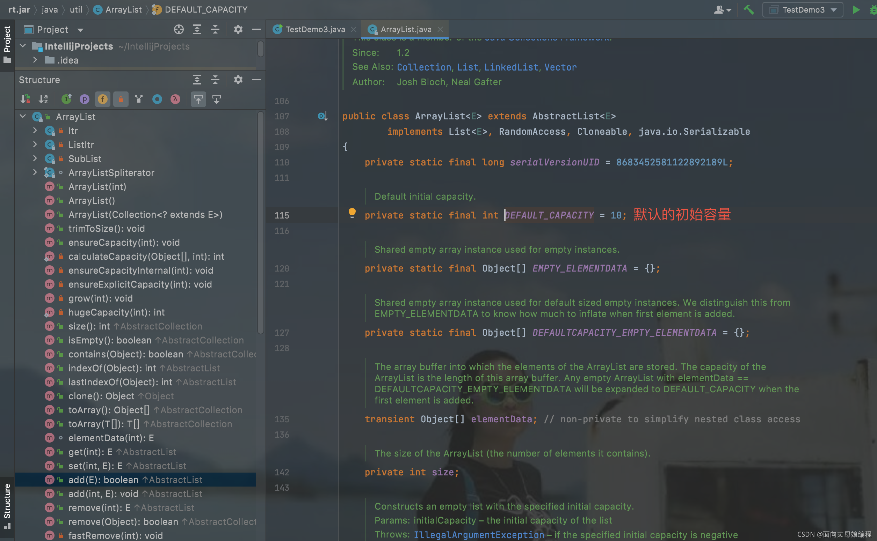Click Sort Alphabetically icon in Structure toolbar

[43, 99]
